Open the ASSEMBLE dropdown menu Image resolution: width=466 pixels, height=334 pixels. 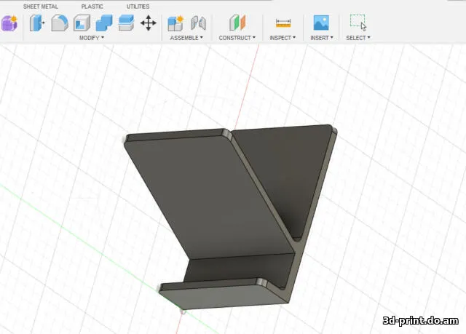click(186, 38)
